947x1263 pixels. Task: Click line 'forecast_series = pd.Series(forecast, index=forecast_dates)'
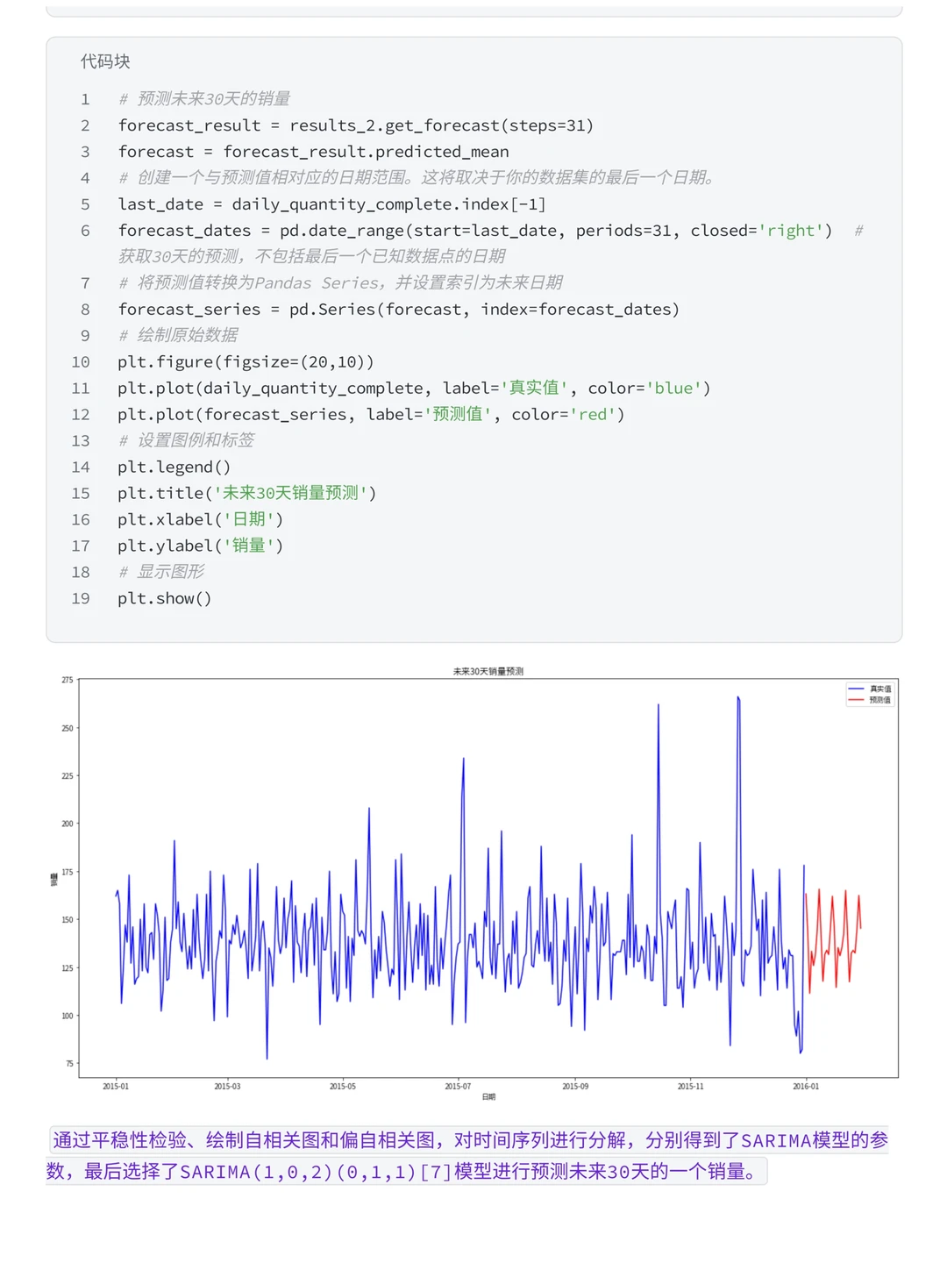pos(399,309)
